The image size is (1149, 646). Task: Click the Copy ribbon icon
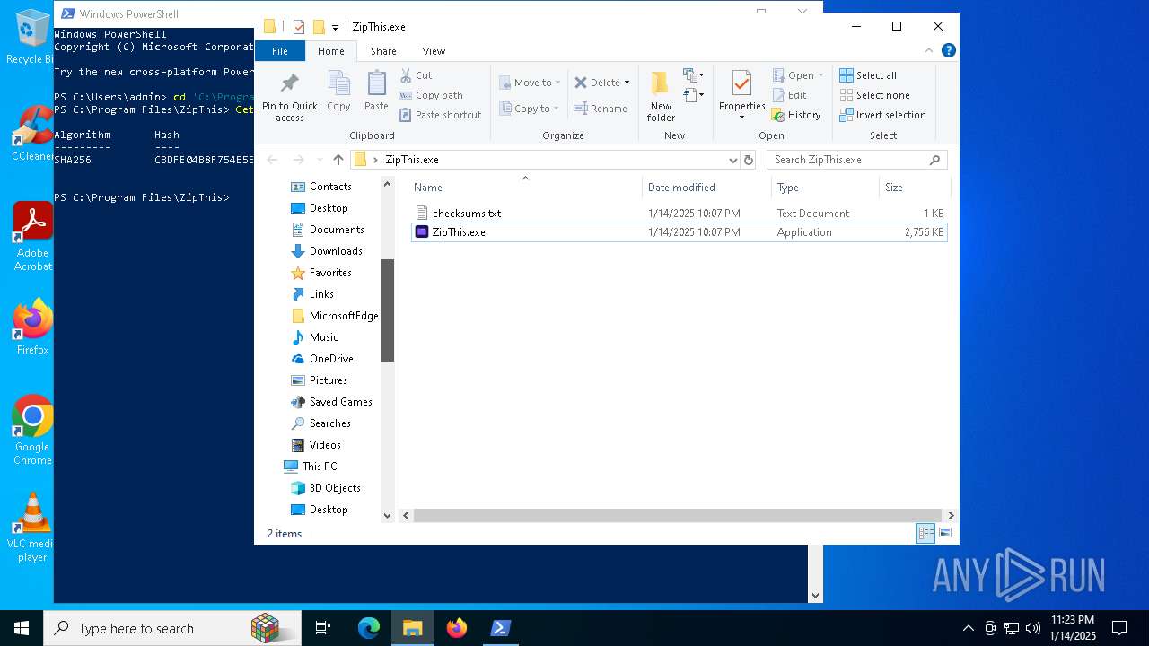338,83
